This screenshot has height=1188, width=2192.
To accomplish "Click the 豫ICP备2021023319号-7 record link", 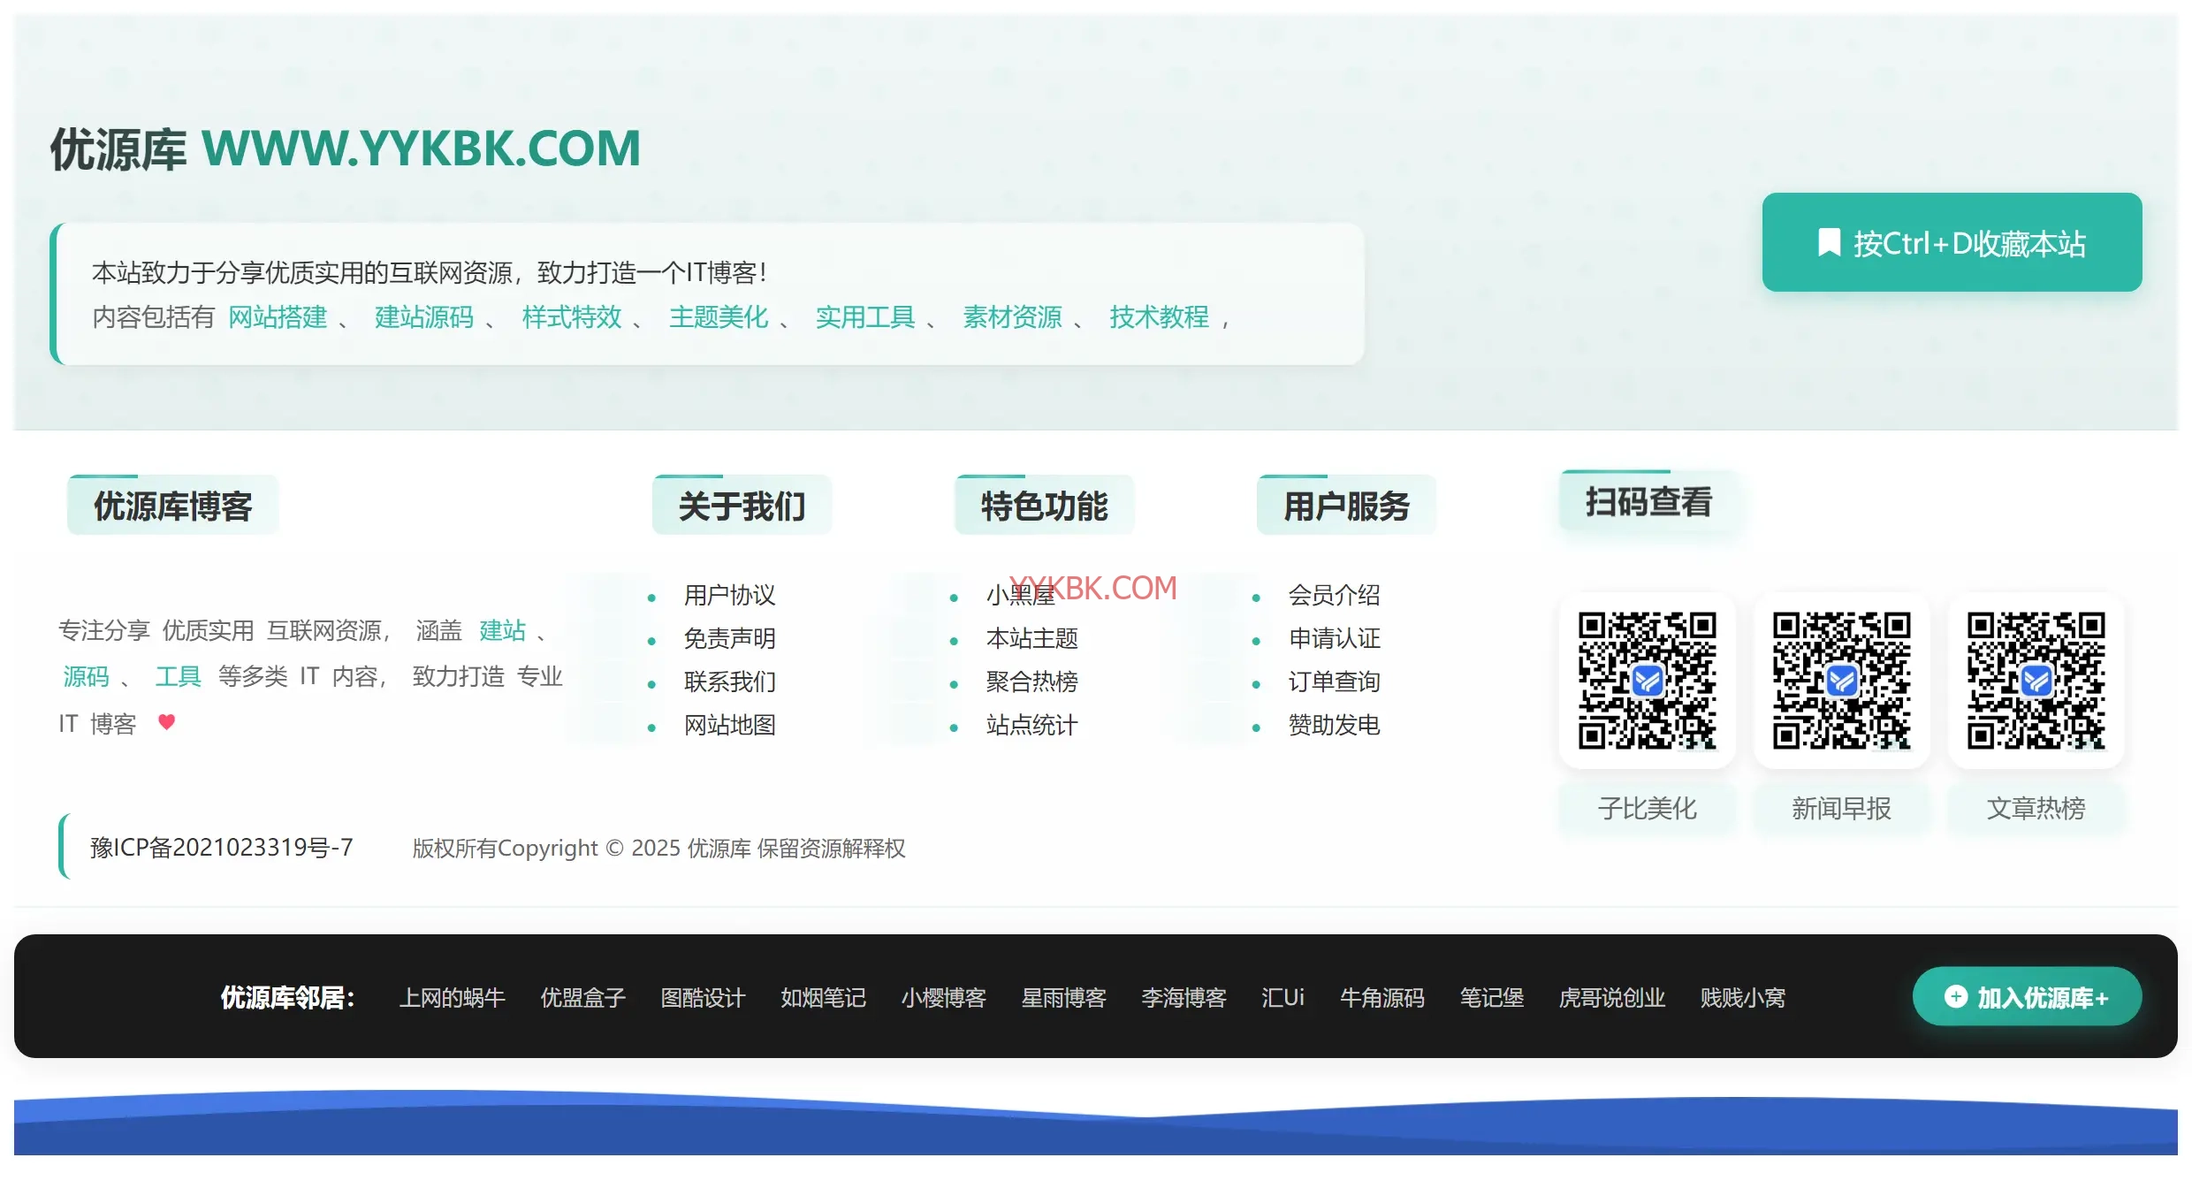I will tap(221, 848).
